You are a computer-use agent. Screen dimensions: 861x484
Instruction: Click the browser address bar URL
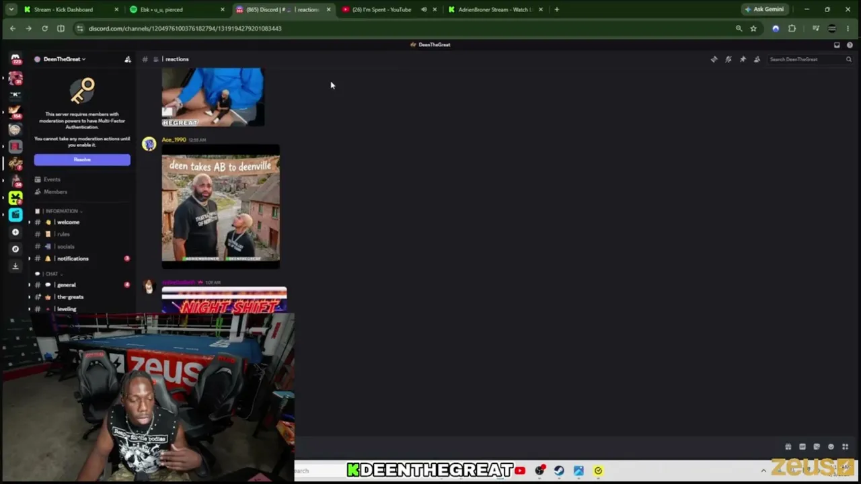(185, 28)
